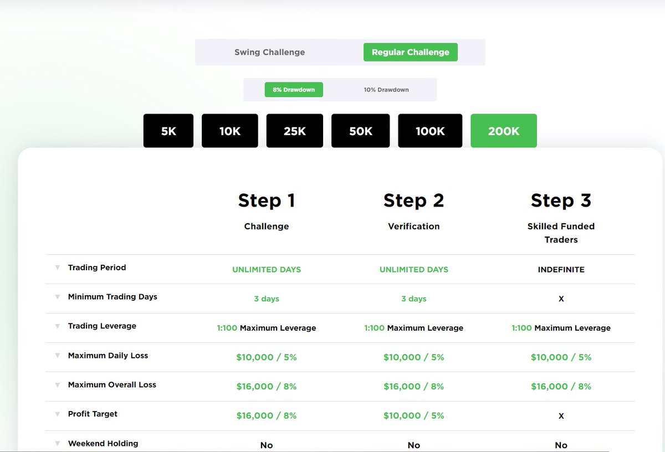
Task: Select the 200K account size
Action: [504, 131]
